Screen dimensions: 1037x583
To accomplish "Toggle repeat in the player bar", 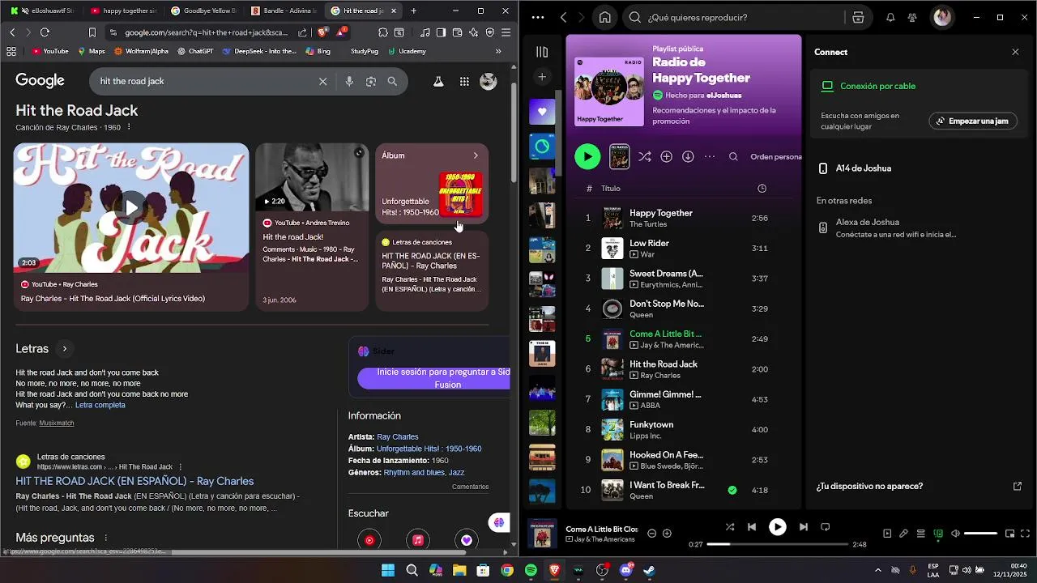I will tap(826, 526).
